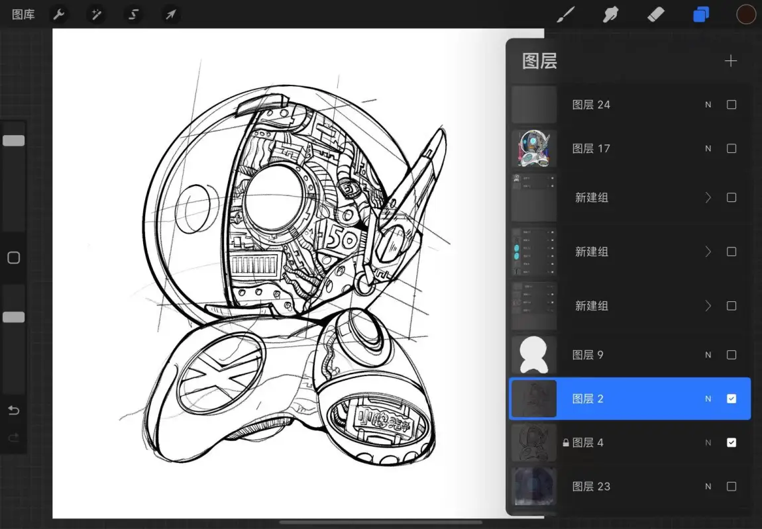This screenshot has width=762, height=529.
Task: Turn on visibility checkbox for 图层 23
Action: (x=732, y=486)
